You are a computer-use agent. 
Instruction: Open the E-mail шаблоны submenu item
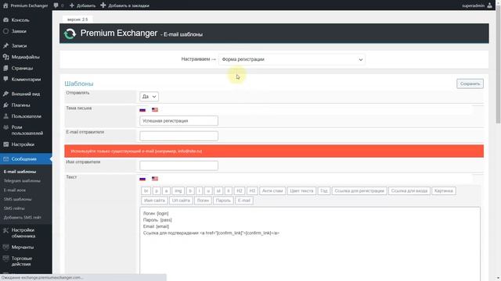pos(20,172)
